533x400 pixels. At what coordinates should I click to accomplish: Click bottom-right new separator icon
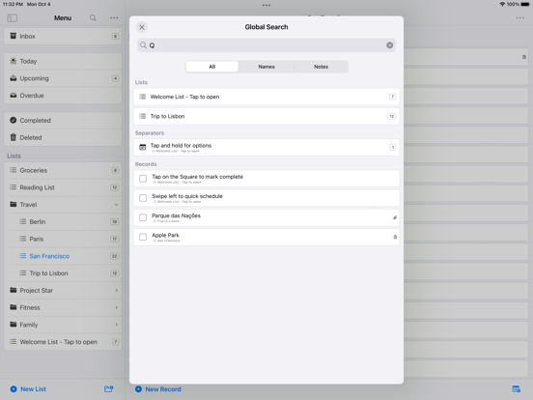pyautogui.click(x=516, y=389)
